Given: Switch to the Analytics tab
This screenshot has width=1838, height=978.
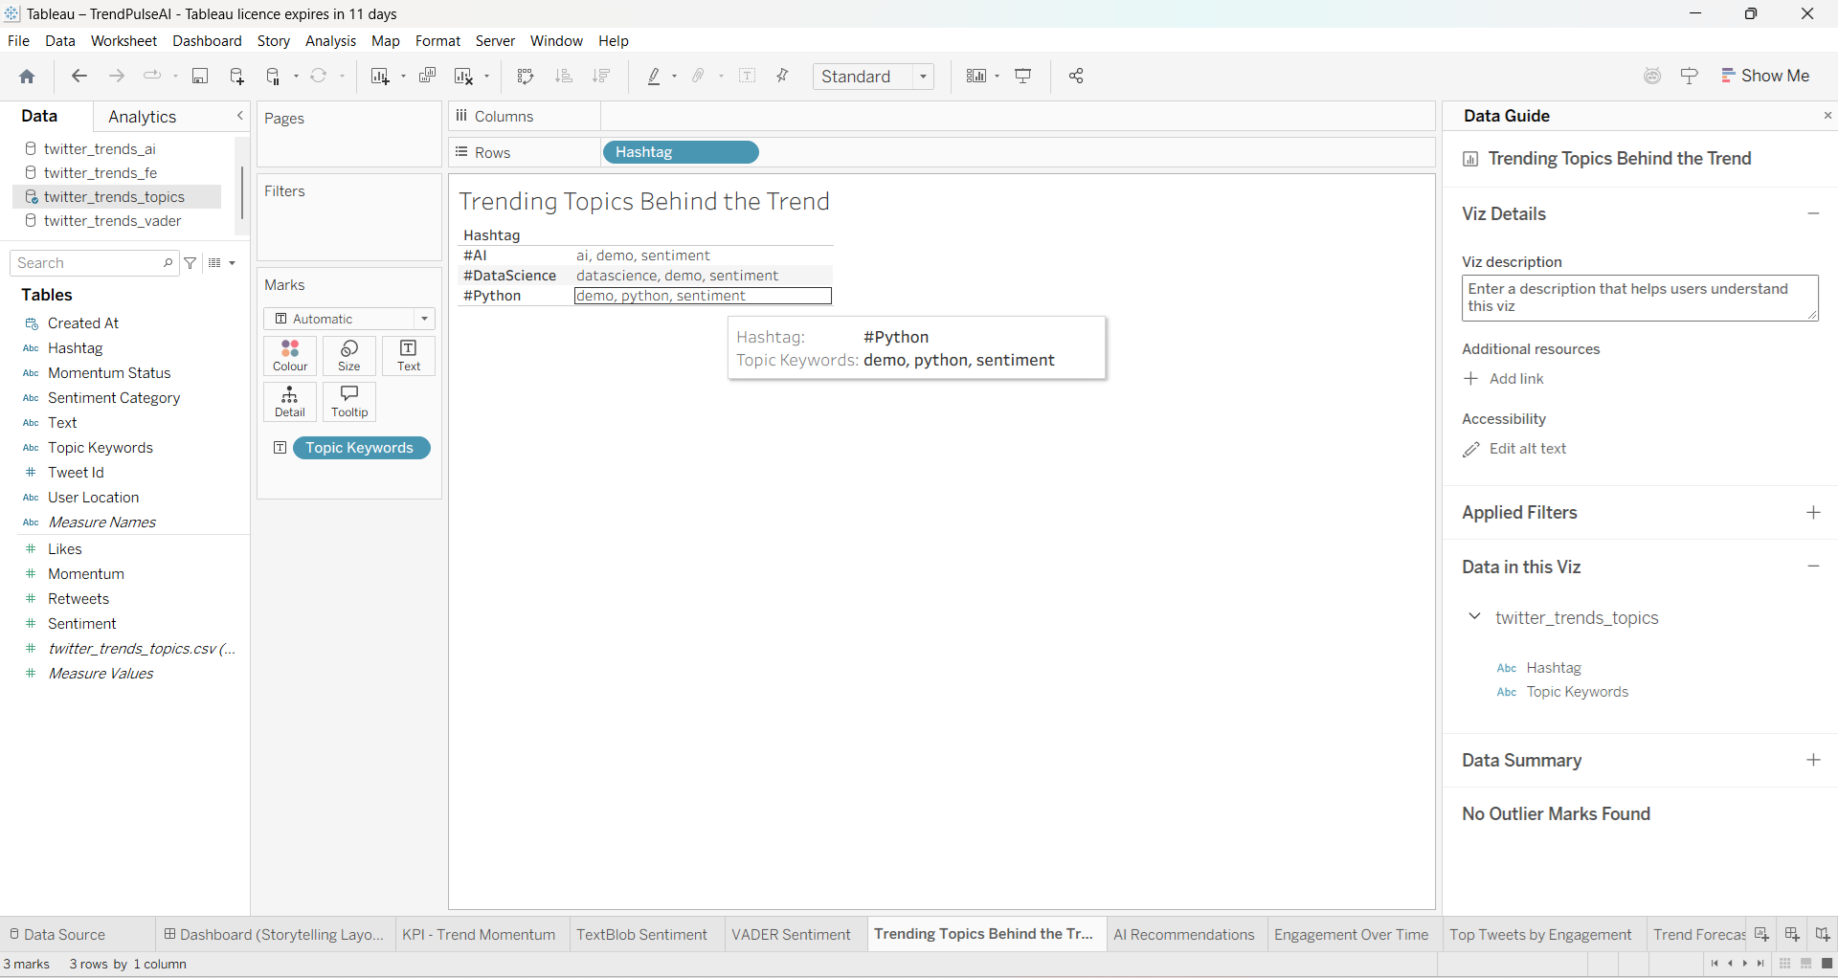Looking at the screenshot, I should click(x=143, y=117).
